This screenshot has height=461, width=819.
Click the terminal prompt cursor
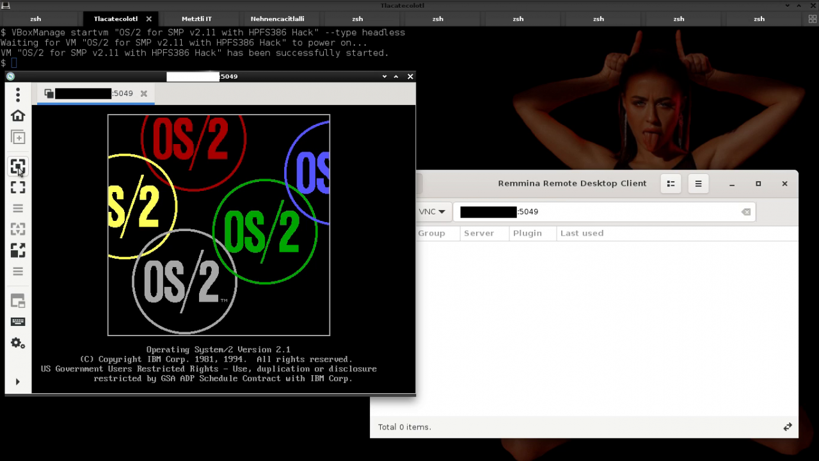pyautogui.click(x=14, y=63)
